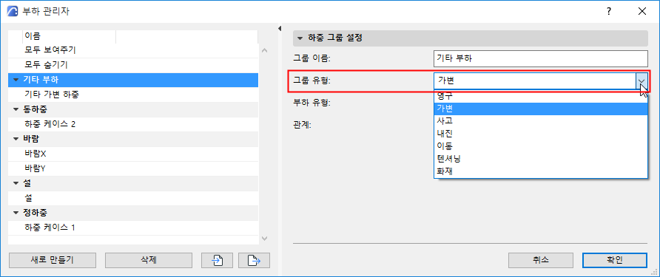Collapse the 설 group triangle

pos(16,183)
